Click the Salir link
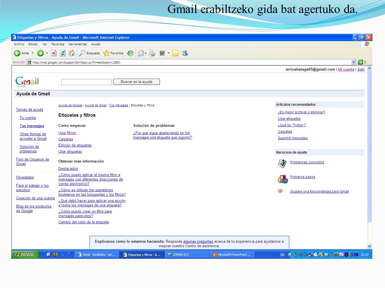385x288 pixels. point(361,69)
